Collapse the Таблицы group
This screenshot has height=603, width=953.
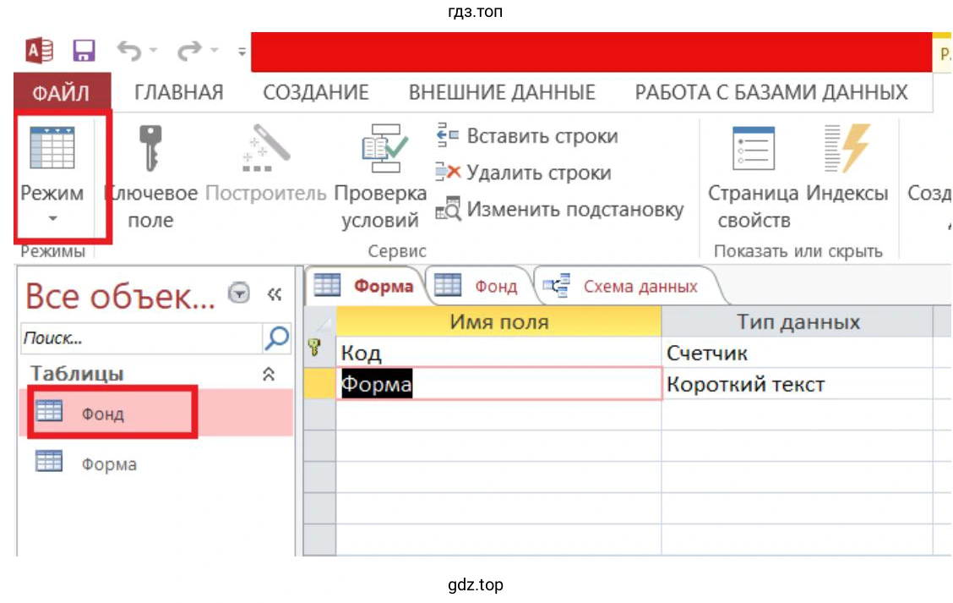[269, 374]
